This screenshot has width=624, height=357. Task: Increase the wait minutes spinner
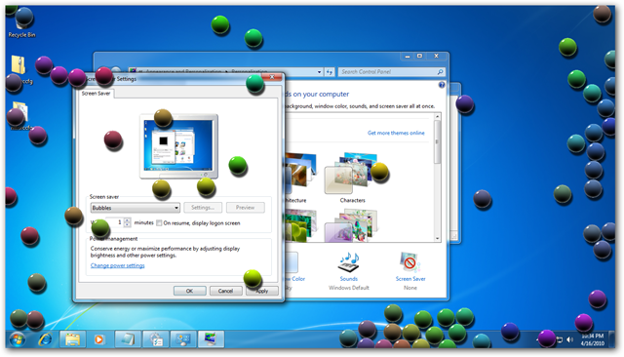pyautogui.click(x=127, y=220)
